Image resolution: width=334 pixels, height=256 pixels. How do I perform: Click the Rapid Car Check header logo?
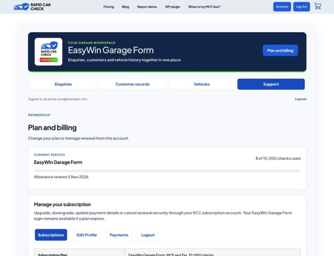click(x=32, y=7)
